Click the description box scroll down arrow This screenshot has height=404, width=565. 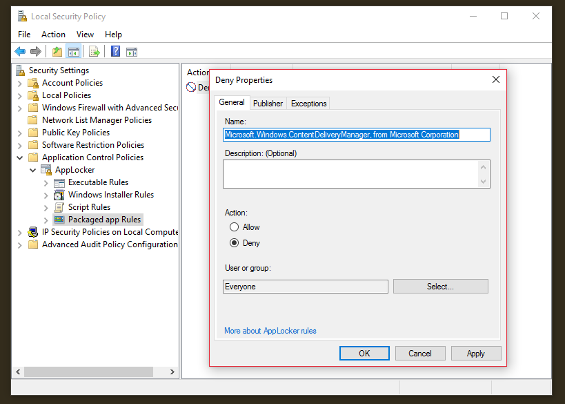(483, 182)
